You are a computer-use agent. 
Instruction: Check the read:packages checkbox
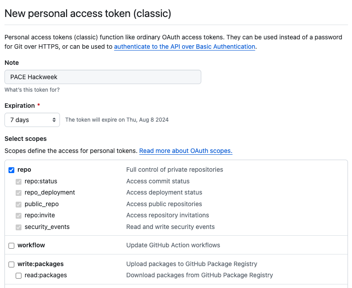(19, 275)
